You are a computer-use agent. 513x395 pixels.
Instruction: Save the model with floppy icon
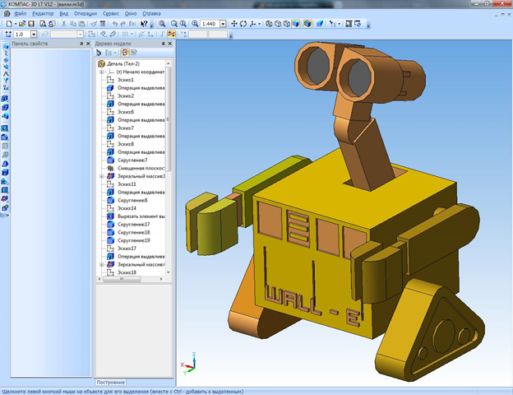31,24
